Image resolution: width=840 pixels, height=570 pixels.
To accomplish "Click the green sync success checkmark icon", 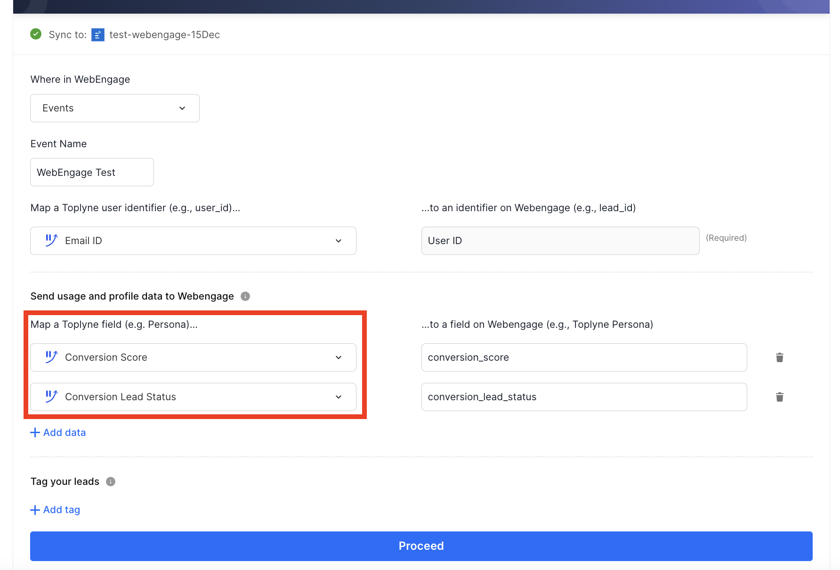I will click(36, 34).
